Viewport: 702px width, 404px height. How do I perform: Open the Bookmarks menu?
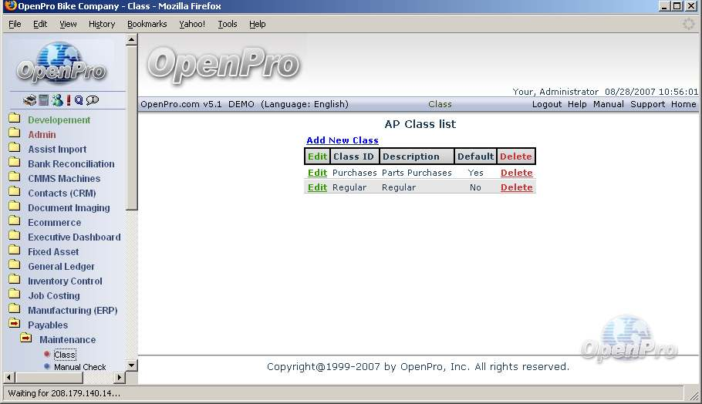147,24
